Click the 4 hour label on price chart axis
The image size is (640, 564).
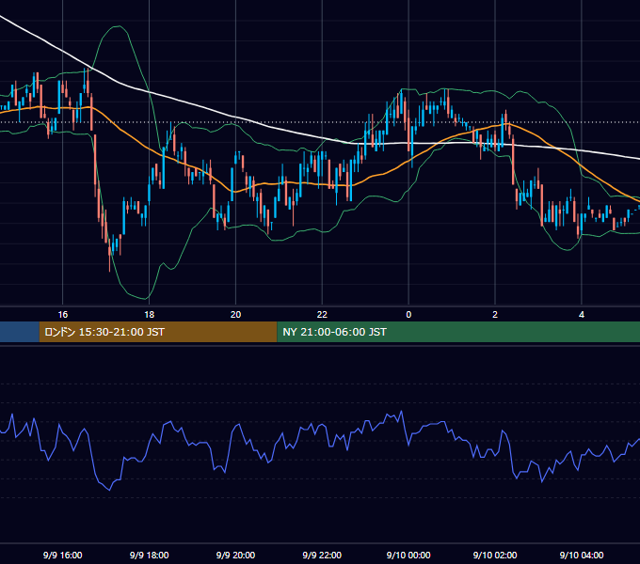[x=582, y=315]
